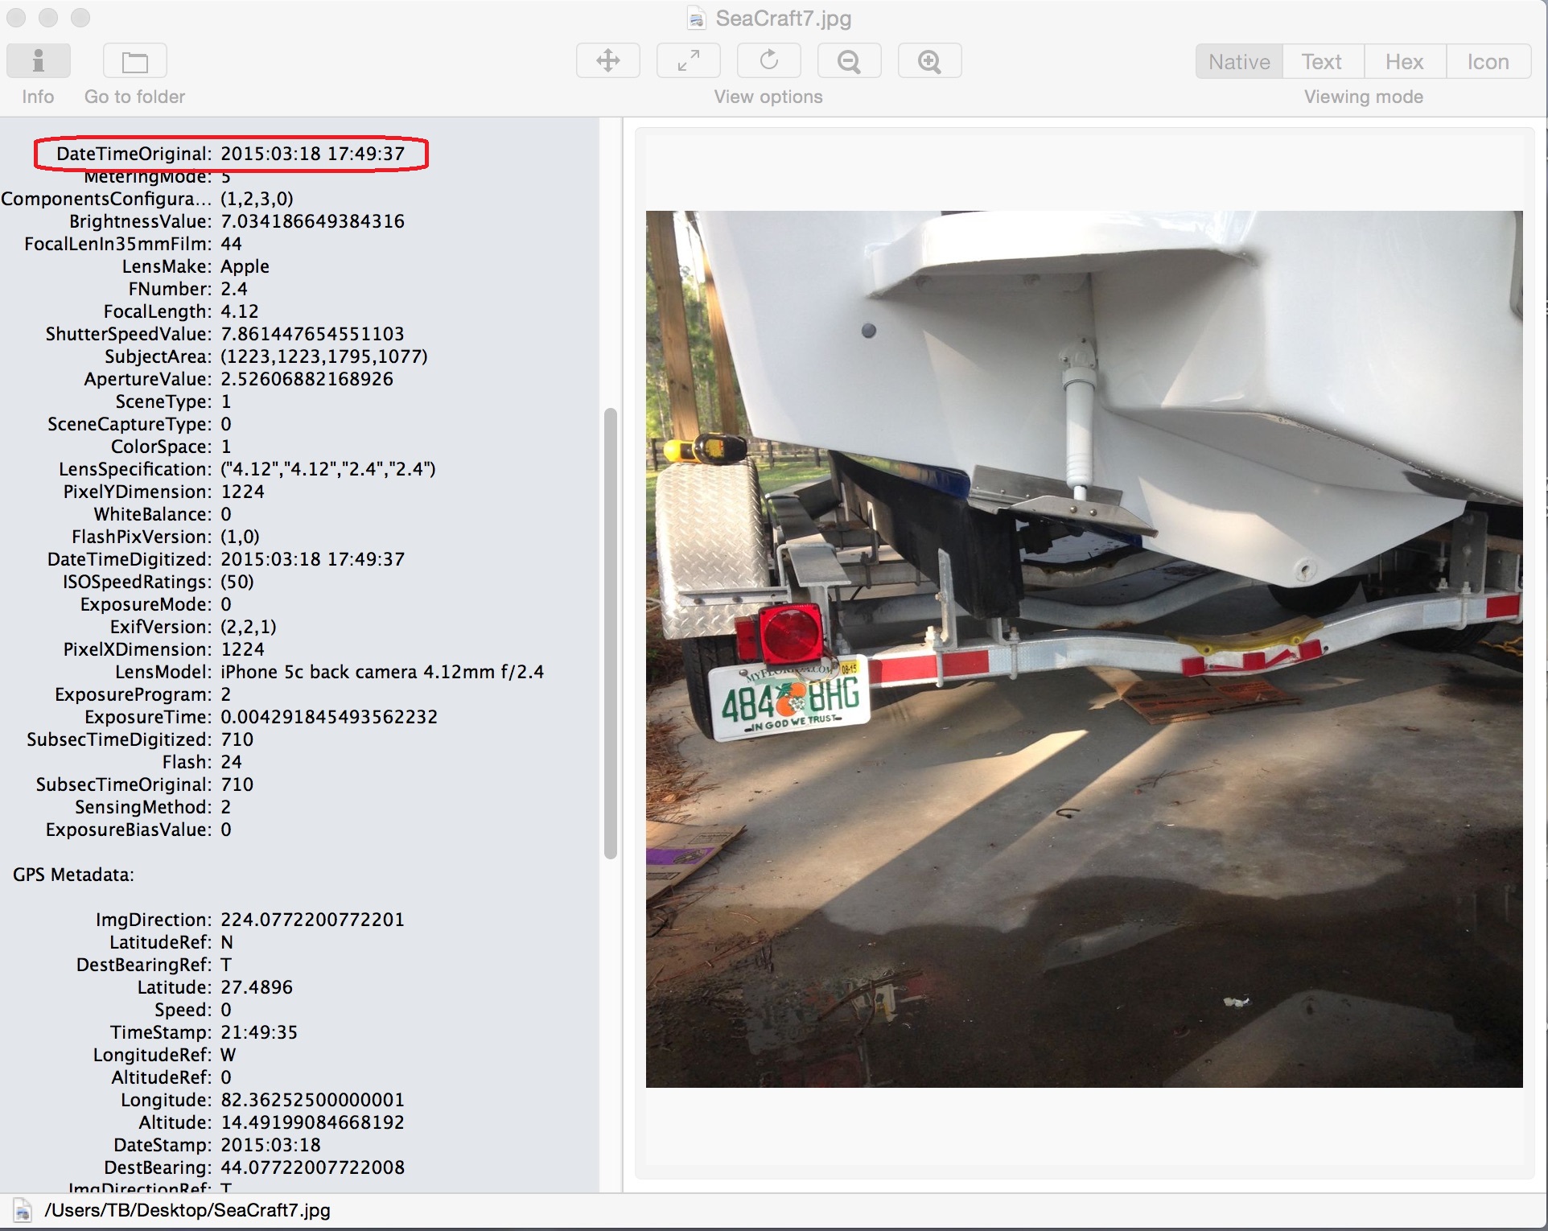
Task: Click the metadata panel vertical scrollbar
Action: click(611, 633)
